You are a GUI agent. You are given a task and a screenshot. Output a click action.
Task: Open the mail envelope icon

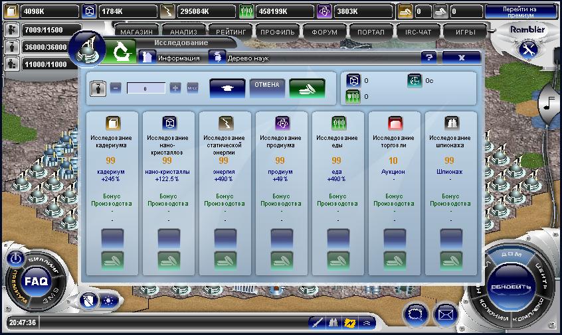[446, 314]
